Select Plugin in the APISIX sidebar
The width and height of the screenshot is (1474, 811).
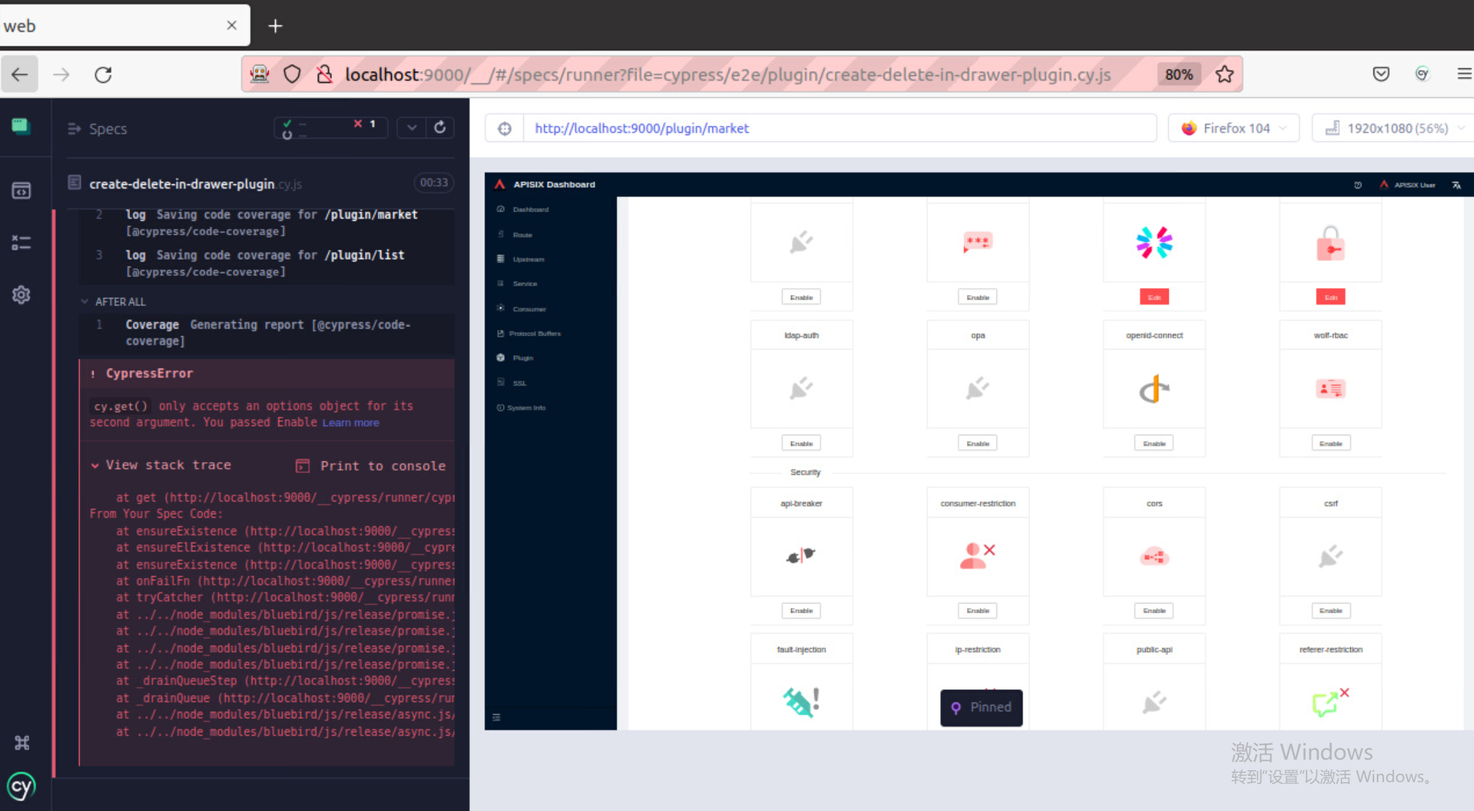point(523,358)
